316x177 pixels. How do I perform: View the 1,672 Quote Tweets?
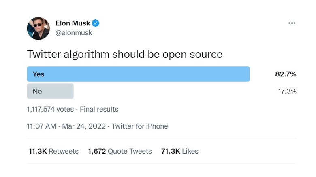click(x=120, y=151)
